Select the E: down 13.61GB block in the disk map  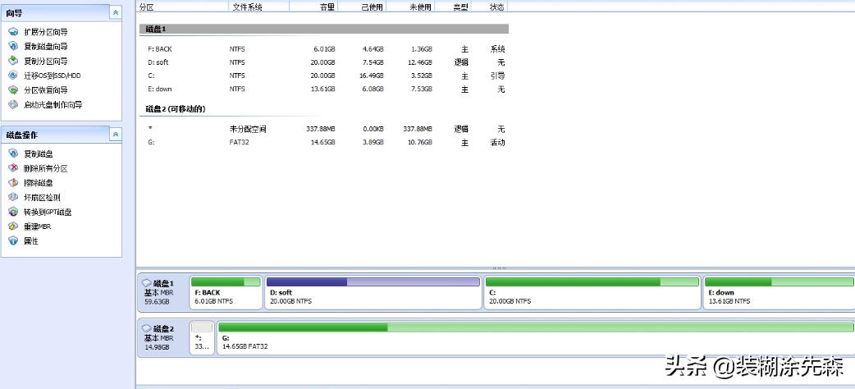780,292
